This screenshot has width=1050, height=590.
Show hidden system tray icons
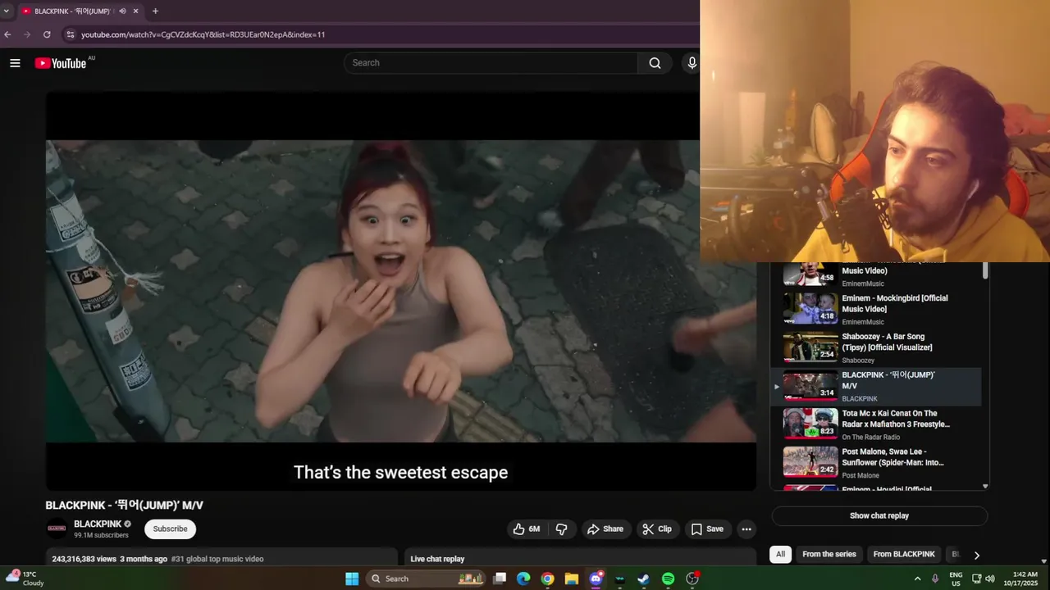coord(918,579)
